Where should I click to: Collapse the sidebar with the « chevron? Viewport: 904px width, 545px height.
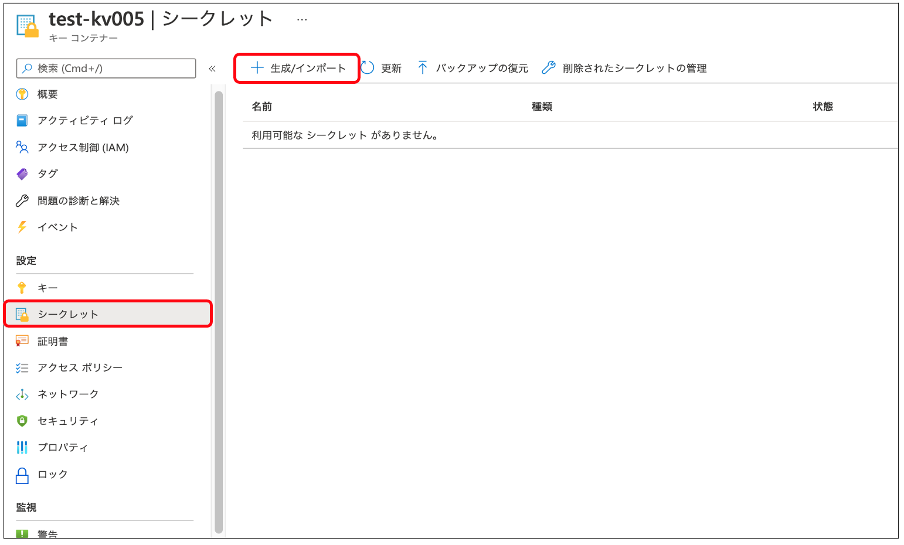(x=212, y=68)
